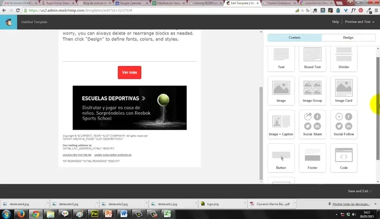Open Excel from the taskbar

click(x=167, y=214)
